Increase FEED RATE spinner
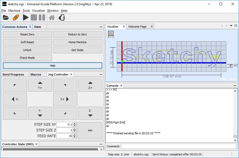The height and width of the screenshot is (158, 239). (x=74, y=135)
